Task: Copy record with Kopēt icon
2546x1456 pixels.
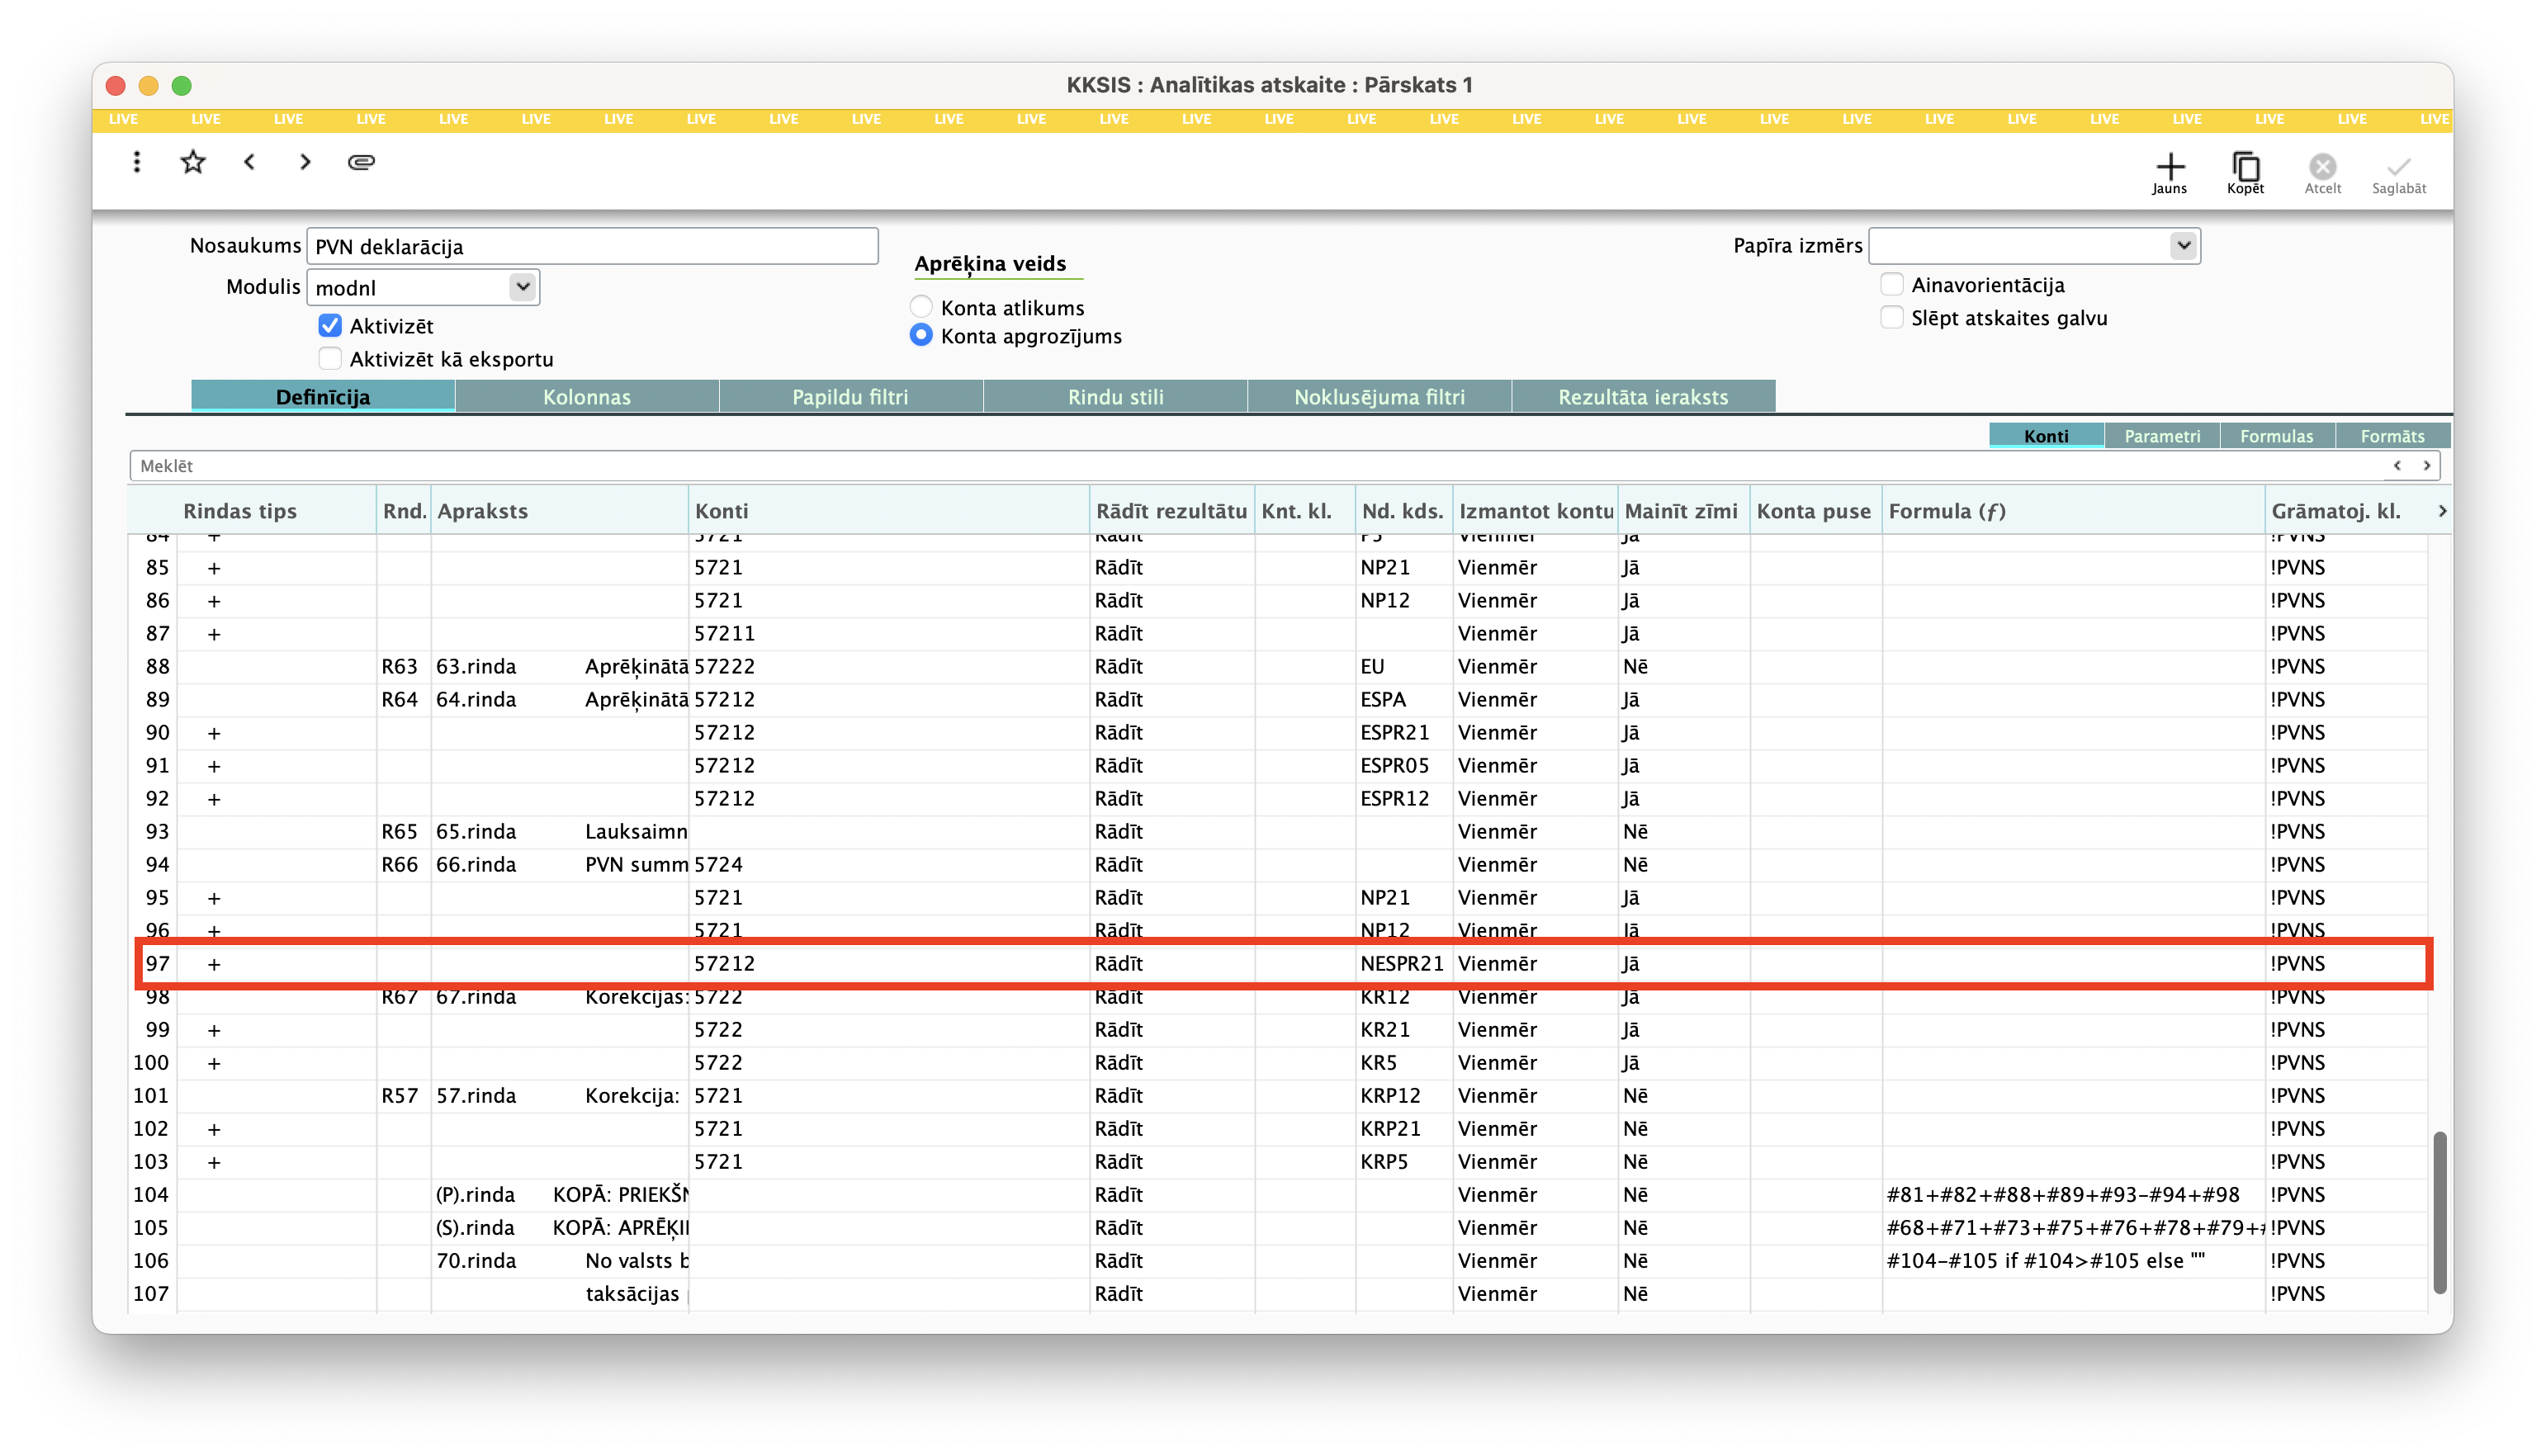Action: pyautogui.click(x=2245, y=173)
